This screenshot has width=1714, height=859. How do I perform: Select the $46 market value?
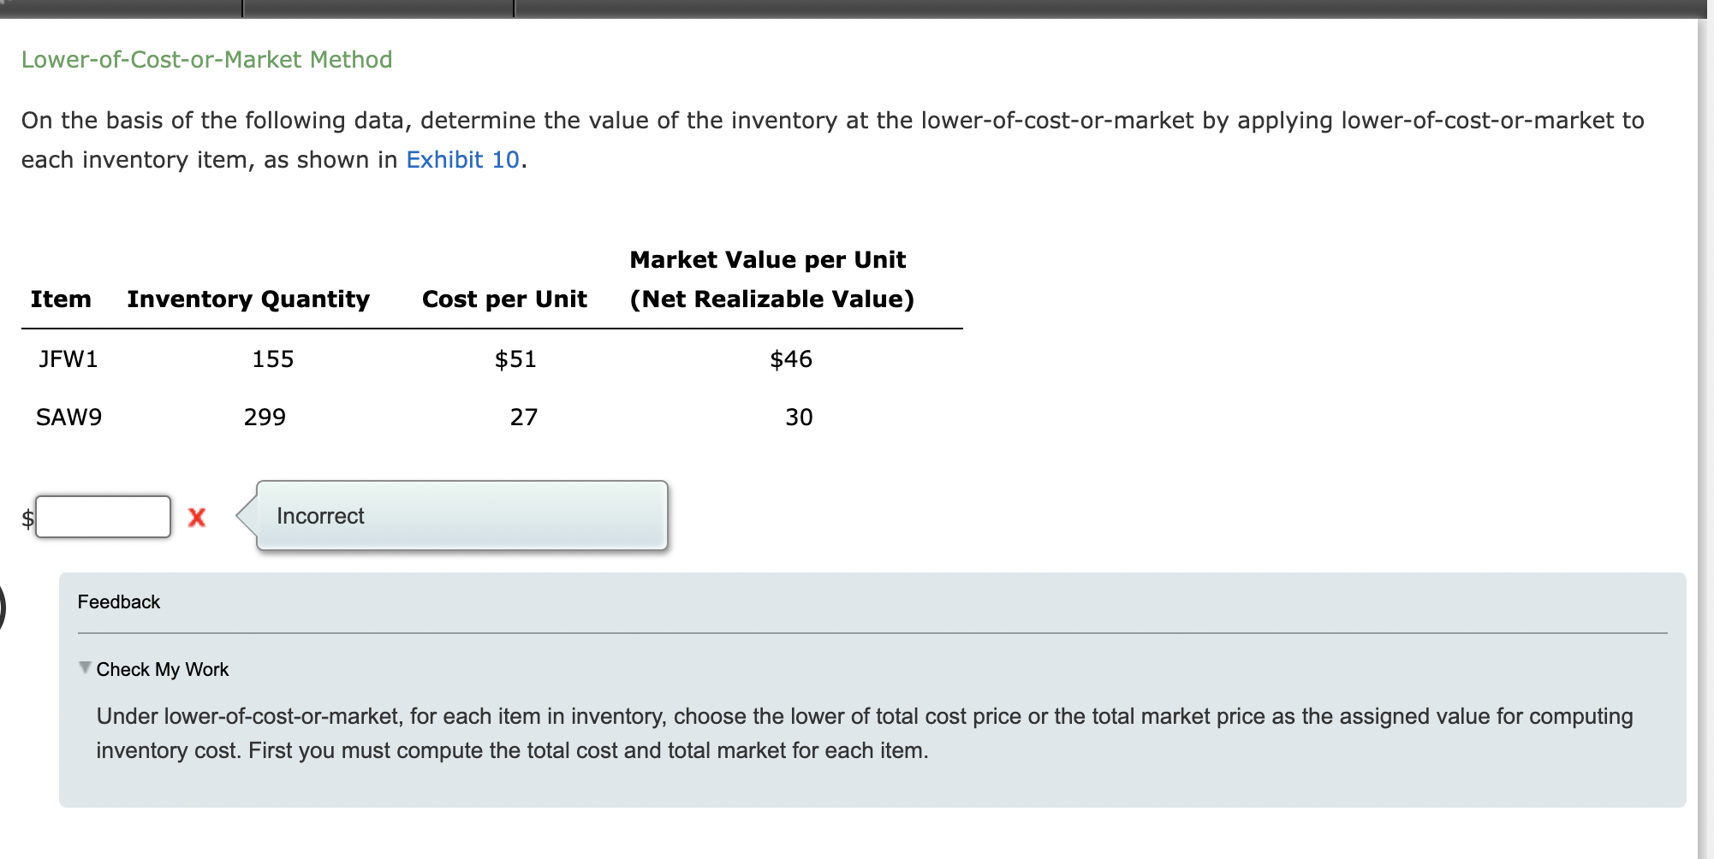click(791, 359)
